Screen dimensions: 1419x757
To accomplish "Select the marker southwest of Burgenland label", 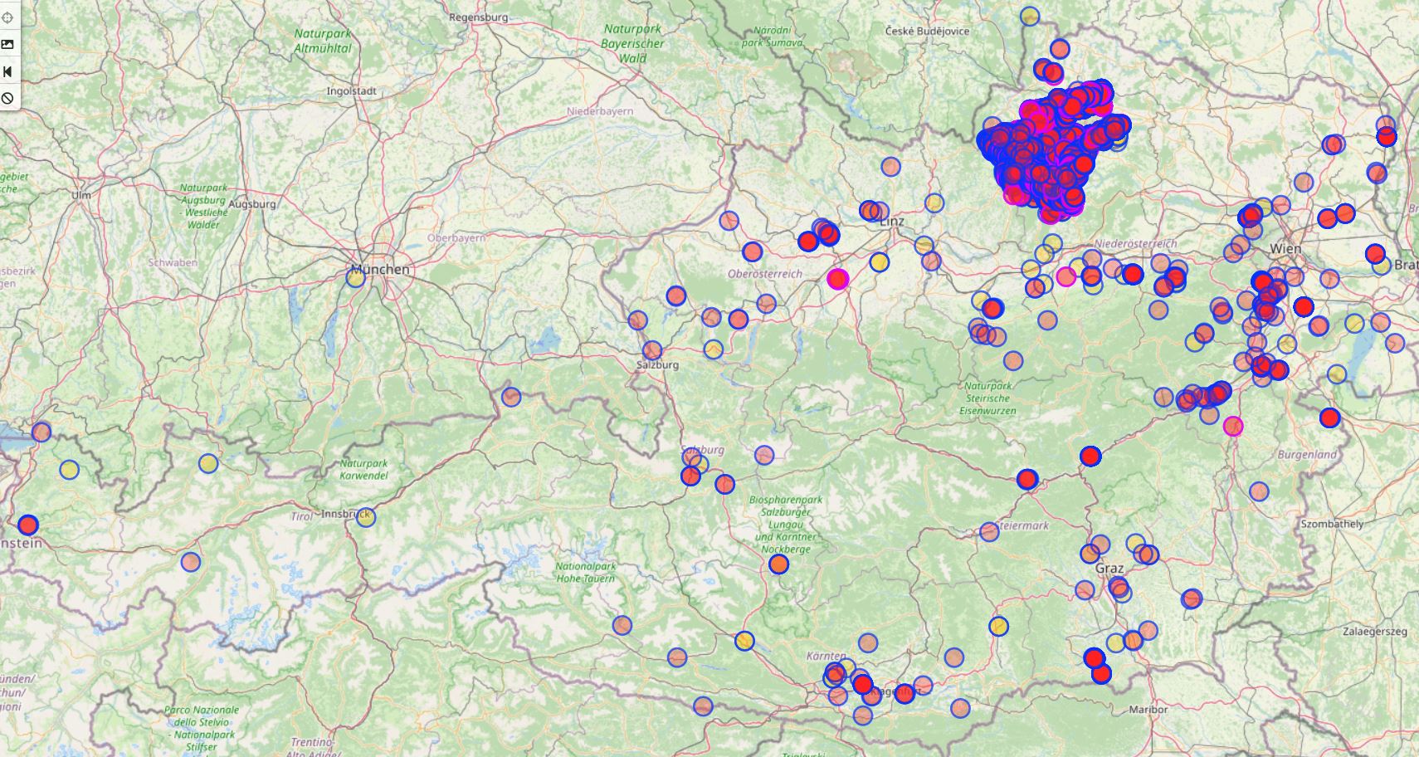I will click(1259, 491).
